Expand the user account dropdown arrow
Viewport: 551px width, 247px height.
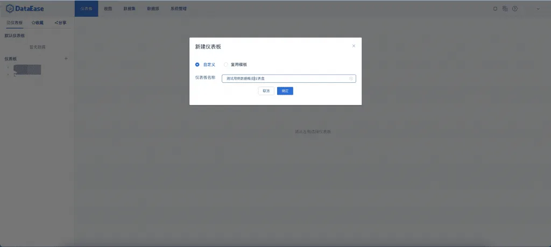point(538,9)
